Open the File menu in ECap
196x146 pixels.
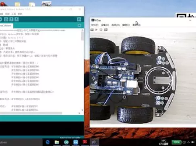[x=95, y=25]
